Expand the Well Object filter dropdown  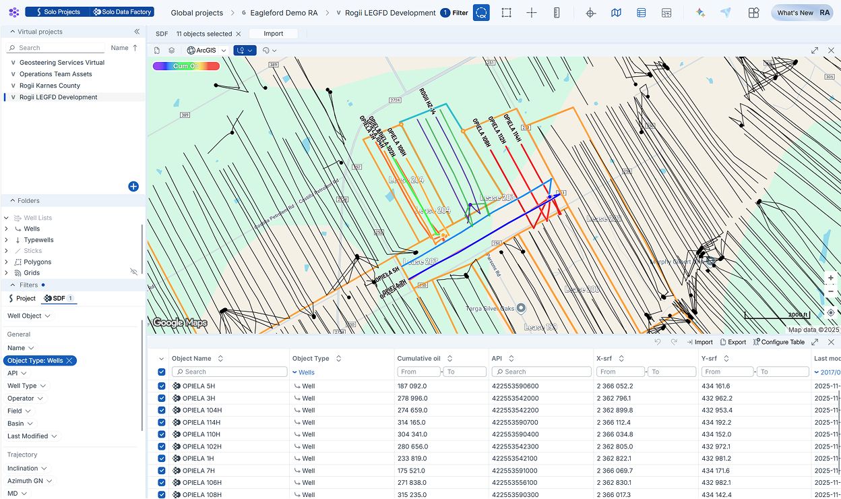coord(29,316)
